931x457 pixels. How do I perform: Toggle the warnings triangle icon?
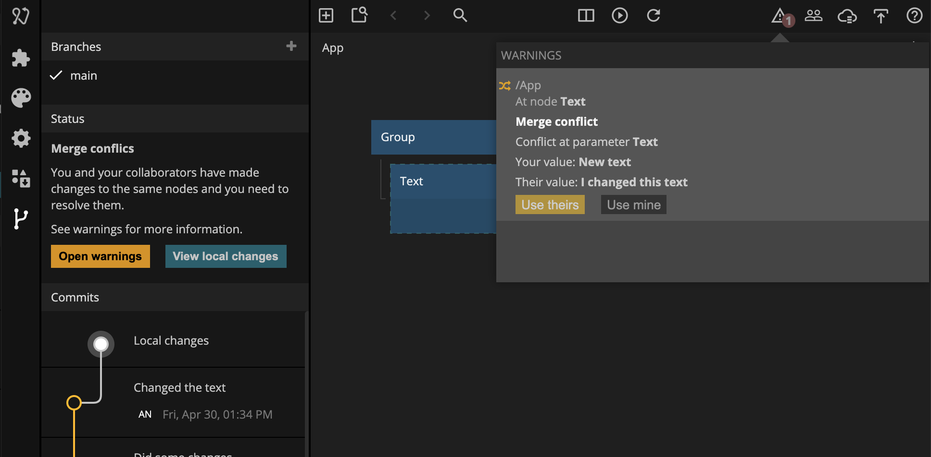click(780, 16)
